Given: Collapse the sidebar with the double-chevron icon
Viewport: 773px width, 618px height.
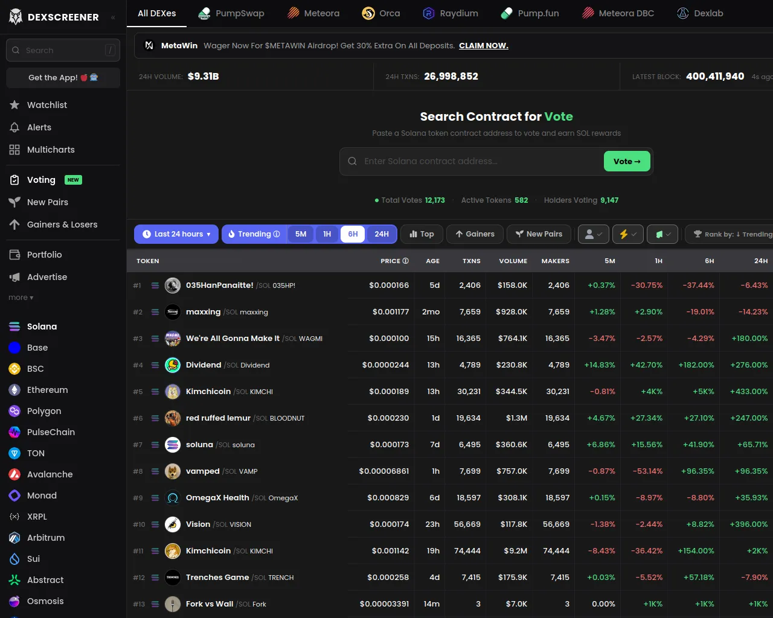Looking at the screenshot, I should (113, 17).
